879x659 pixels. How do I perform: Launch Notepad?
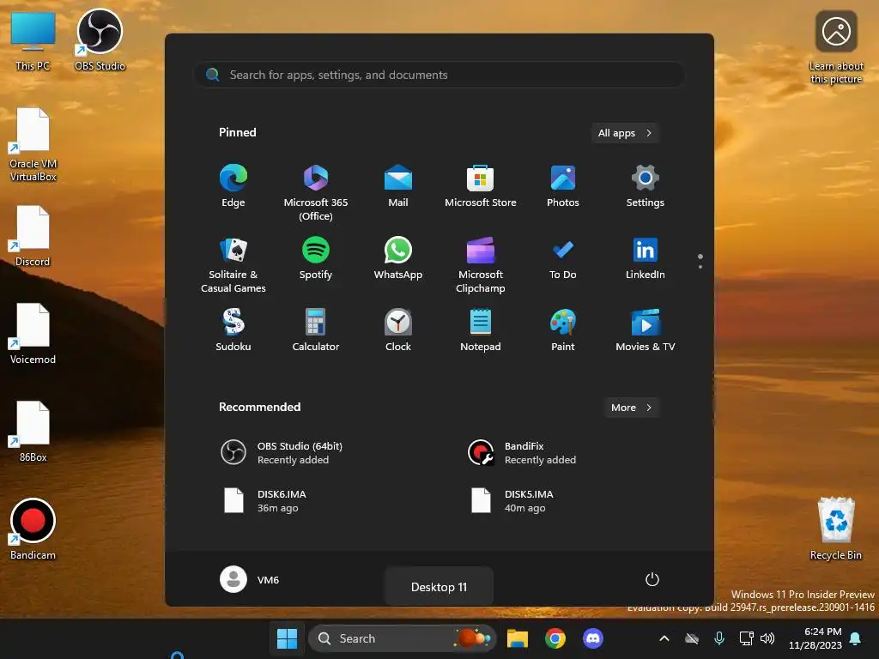pos(481,330)
